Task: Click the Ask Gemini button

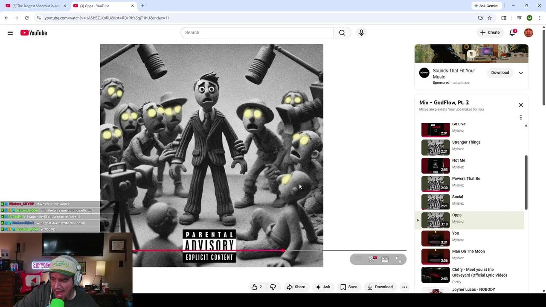Action: (486, 6)
